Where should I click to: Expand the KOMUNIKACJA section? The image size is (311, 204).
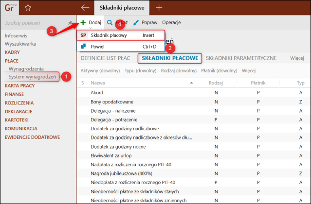(x=21, y=129)
